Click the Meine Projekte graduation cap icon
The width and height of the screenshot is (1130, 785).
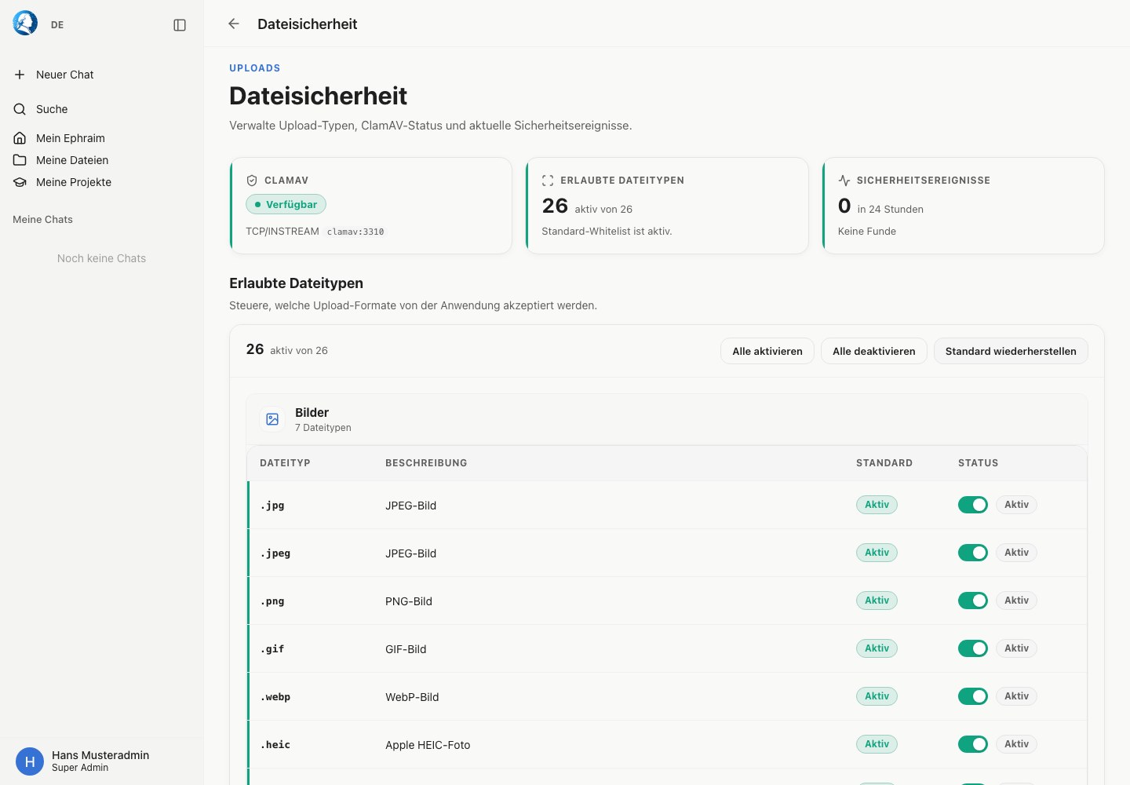pos(20,182)
